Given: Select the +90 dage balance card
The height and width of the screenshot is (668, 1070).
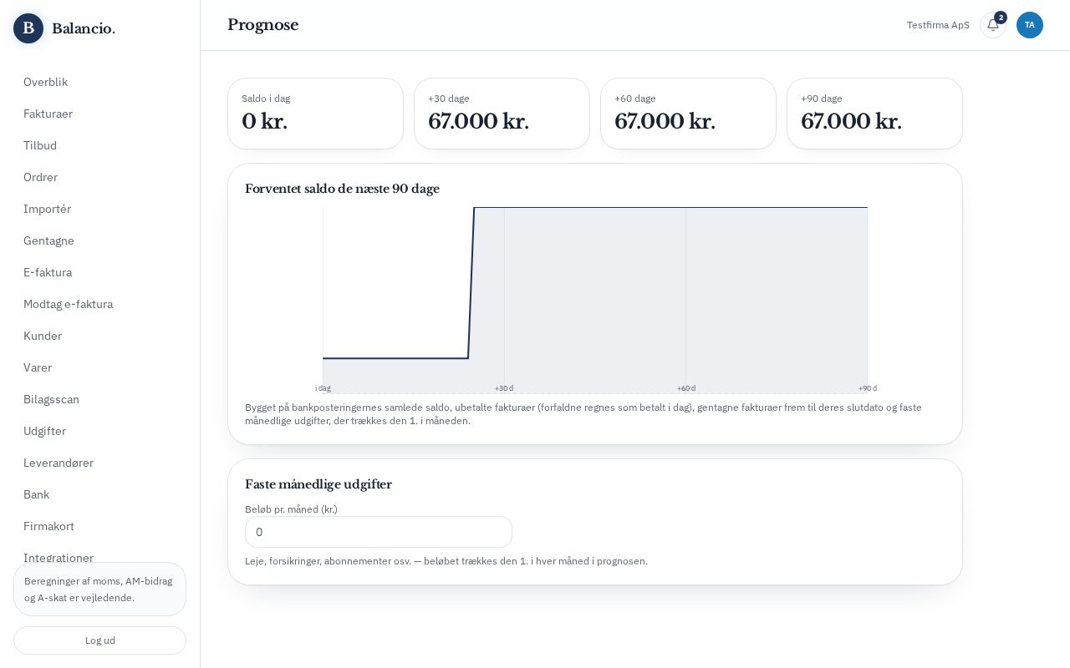Looking at the screenshot, I should coord(874,114).
